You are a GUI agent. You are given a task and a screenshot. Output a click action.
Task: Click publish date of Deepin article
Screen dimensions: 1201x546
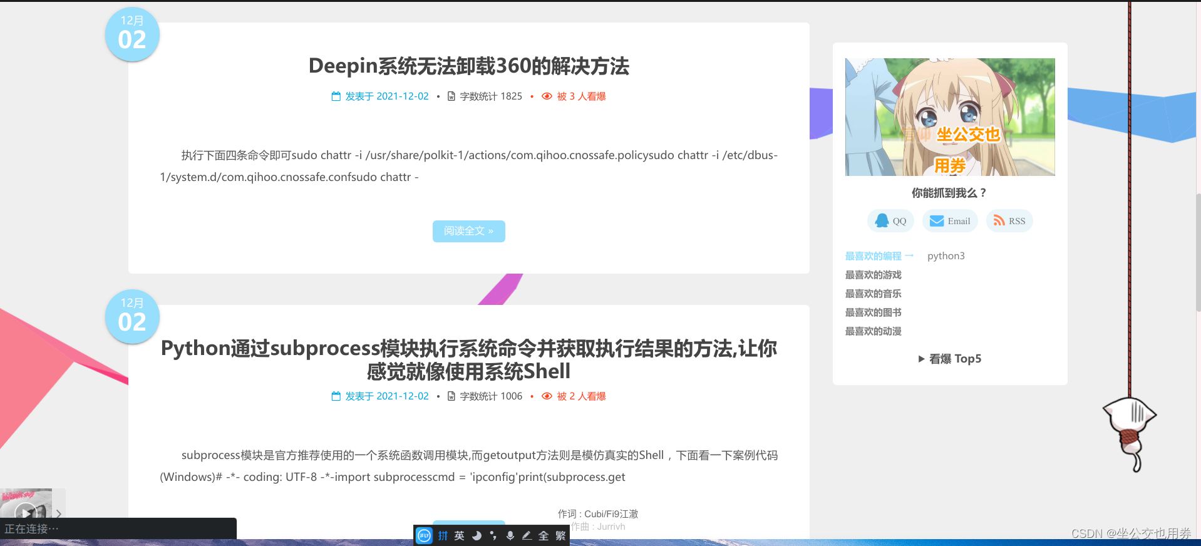[x=387, y=96]
